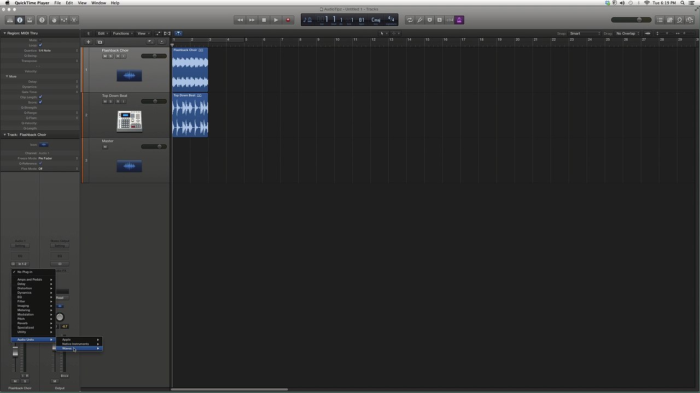The width and height of the screenshot is (700, 393).
Task: Start playback with Play button
Action: tap(276, 20)
